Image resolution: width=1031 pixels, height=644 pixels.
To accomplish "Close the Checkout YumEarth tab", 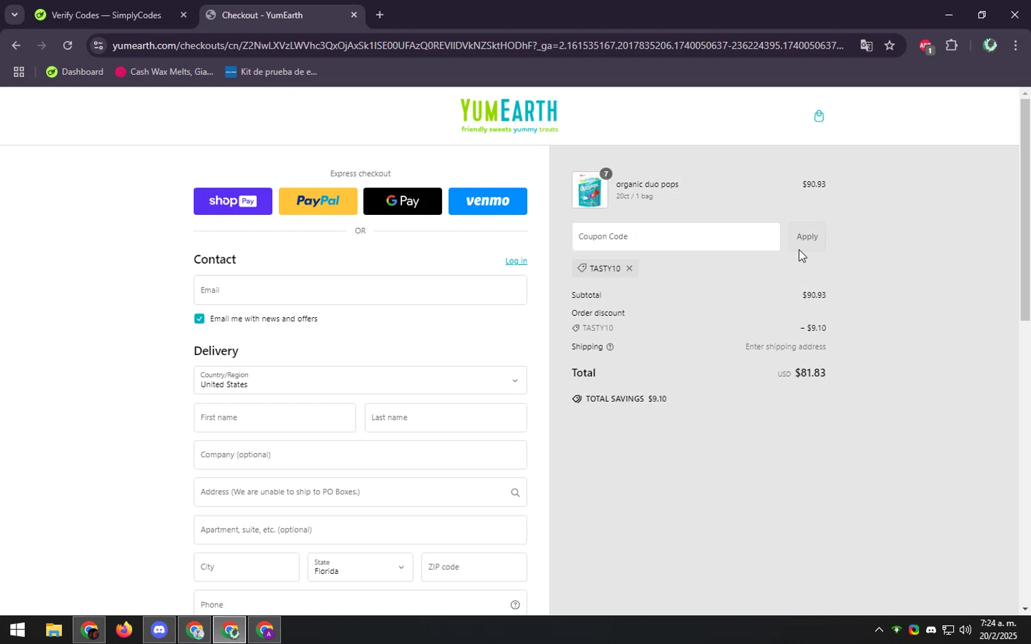I will tap(354, 14).
